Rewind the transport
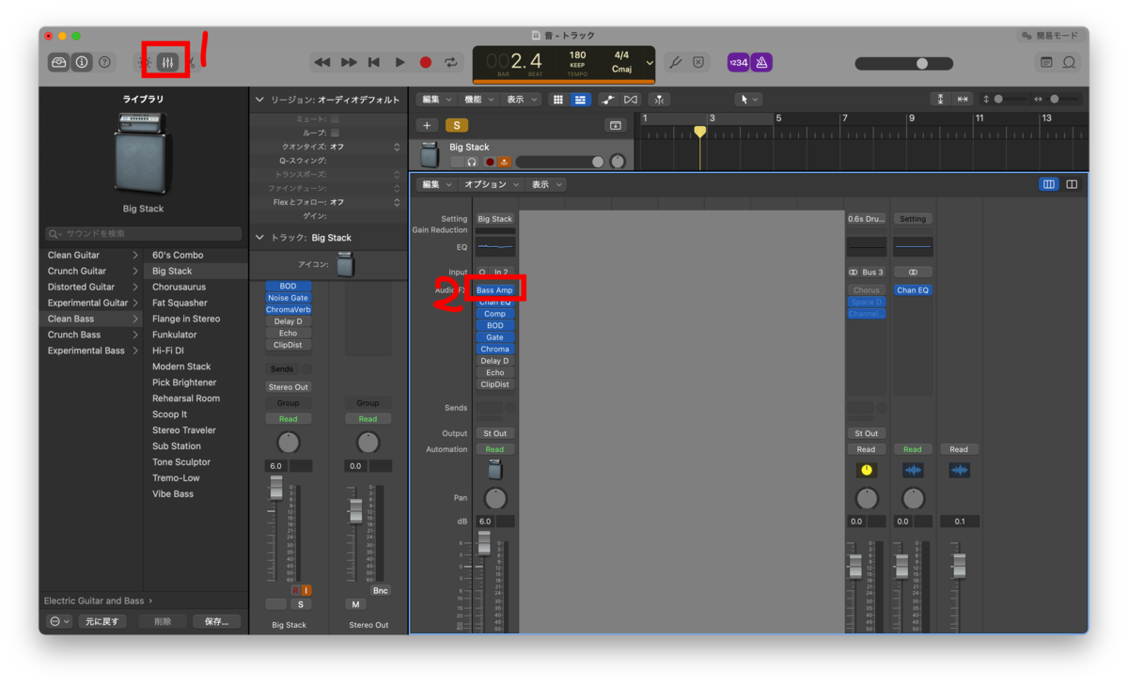This screenshot has width=1128, height=686. pyautogui.click(x=322, y=62)
